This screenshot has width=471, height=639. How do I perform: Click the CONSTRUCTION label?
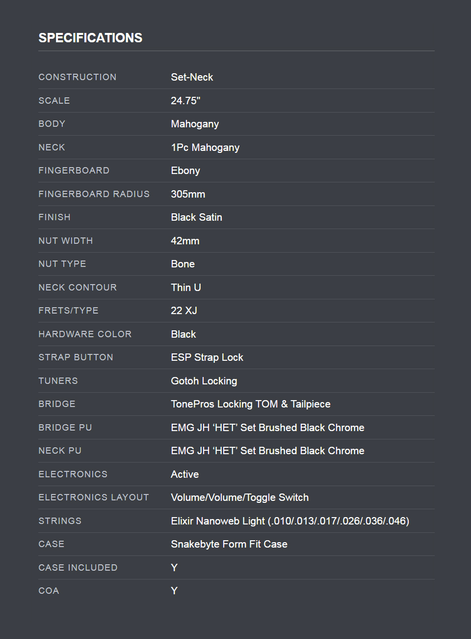[x=78, y=77]
